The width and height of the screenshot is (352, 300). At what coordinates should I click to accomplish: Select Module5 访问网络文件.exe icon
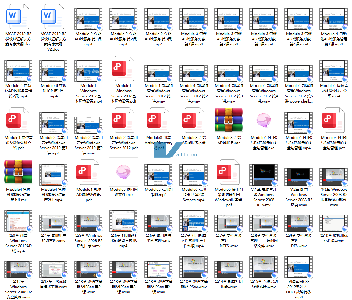point(123,172)
